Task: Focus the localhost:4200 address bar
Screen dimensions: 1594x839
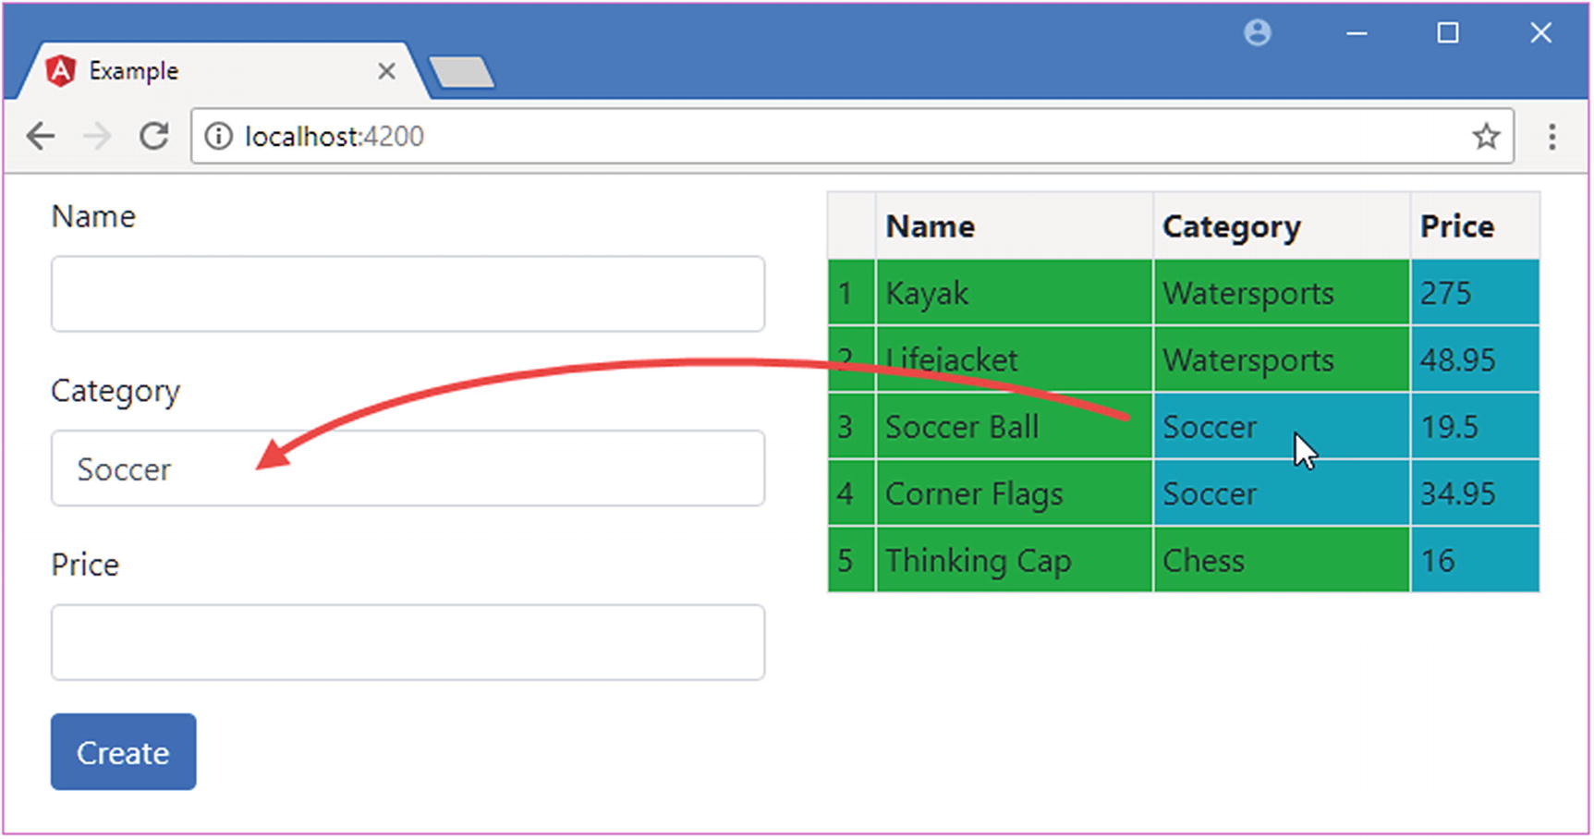Action: (x=852, y=137)
